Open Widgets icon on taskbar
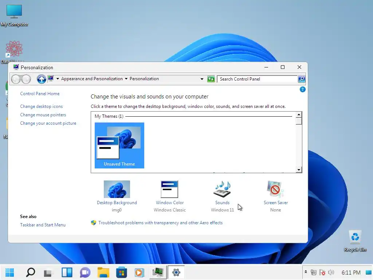373x280 pixels. (x=67, y=272)
